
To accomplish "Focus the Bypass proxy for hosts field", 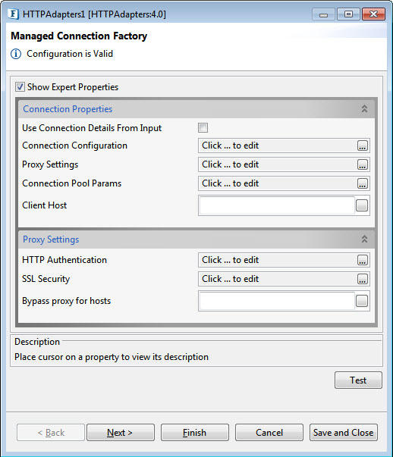I will 277,301.
